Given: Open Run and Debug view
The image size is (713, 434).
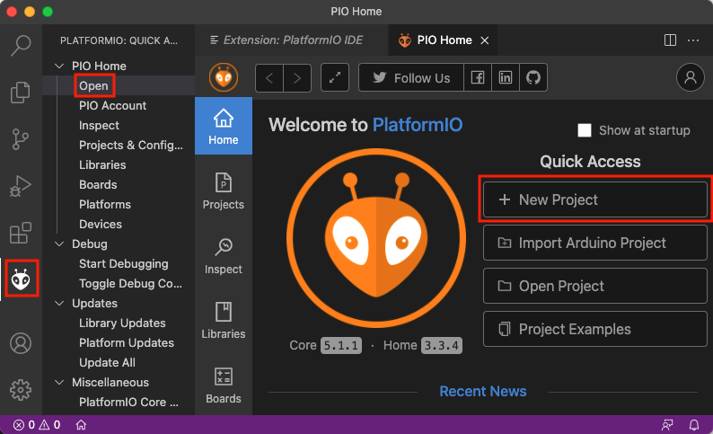Looking at the screenshot, I should tap(21, 187).
